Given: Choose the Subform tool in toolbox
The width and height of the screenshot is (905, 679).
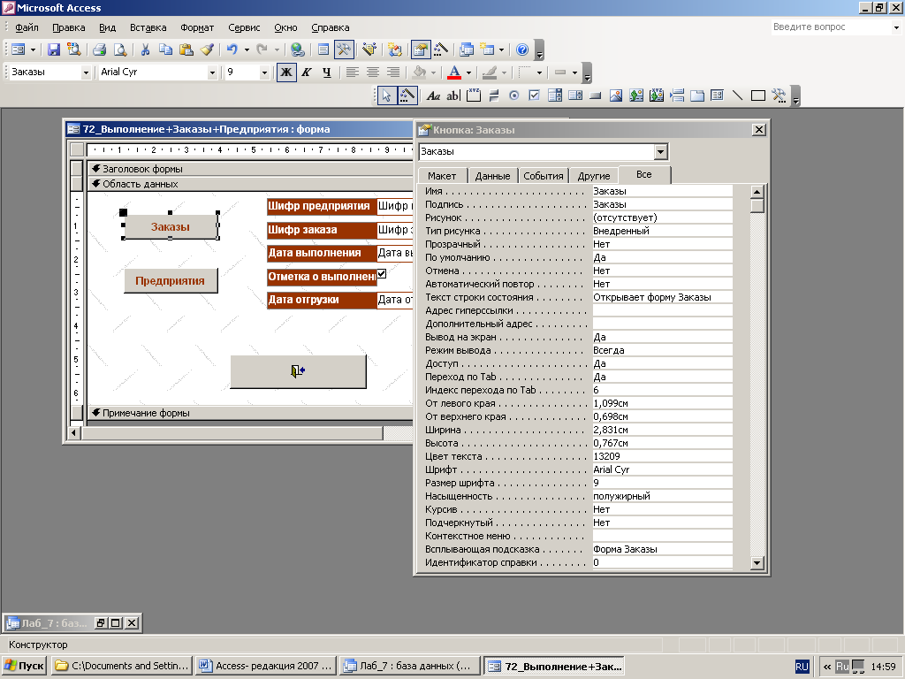Looking at the screenshot, I should [718, 95].
